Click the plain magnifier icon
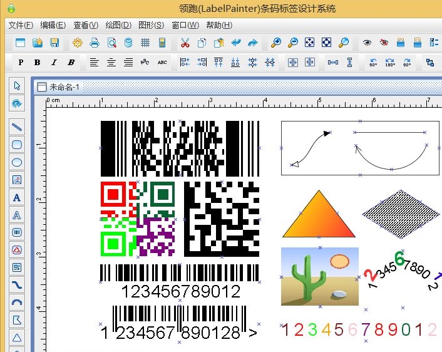 344,43
